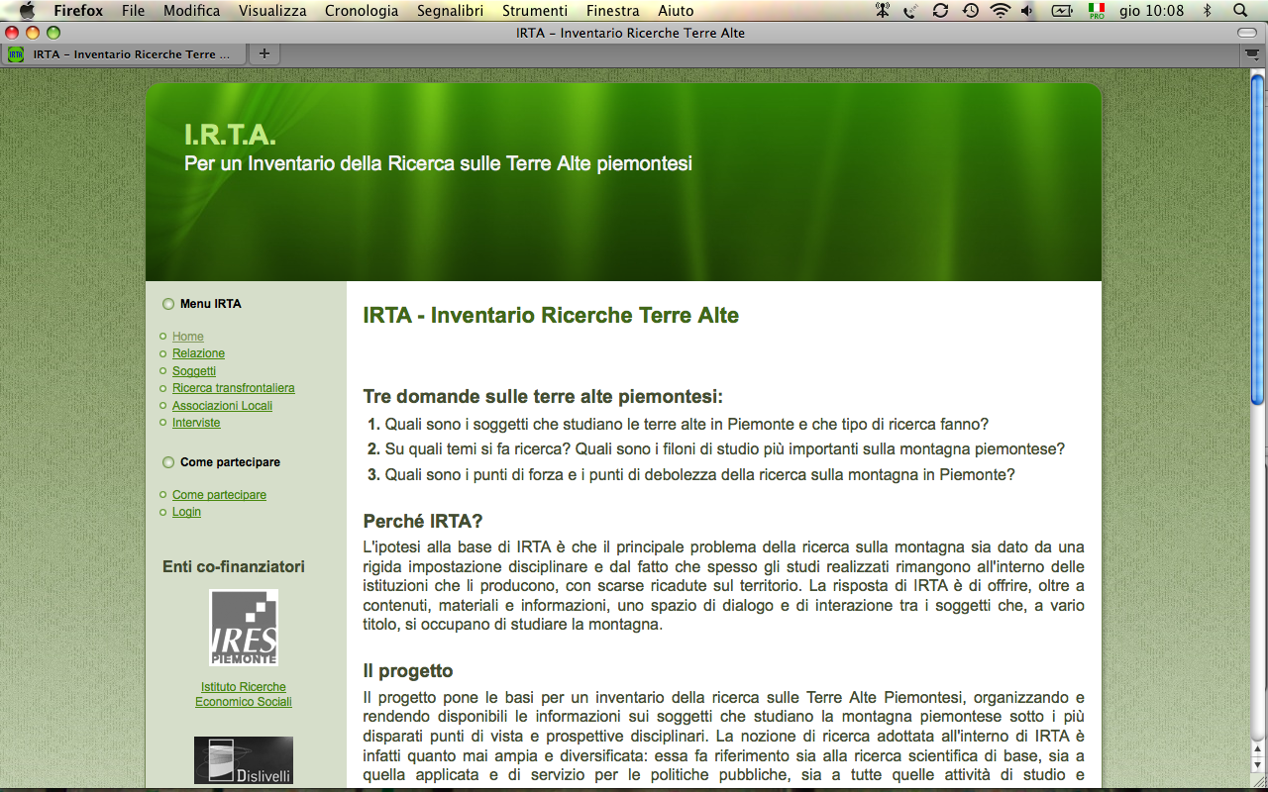Open the File menu

click(x=134, y=11)
